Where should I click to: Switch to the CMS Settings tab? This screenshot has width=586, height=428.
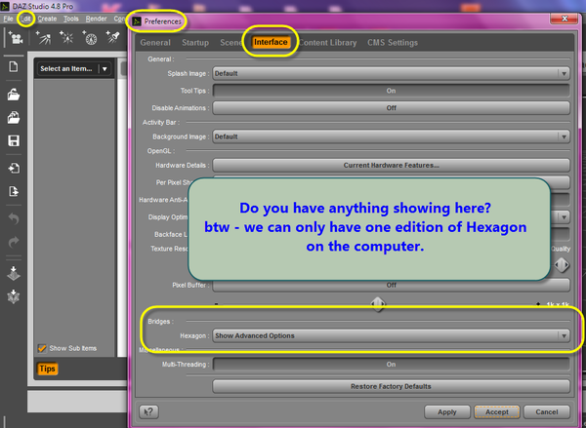[x=393, y=43]
